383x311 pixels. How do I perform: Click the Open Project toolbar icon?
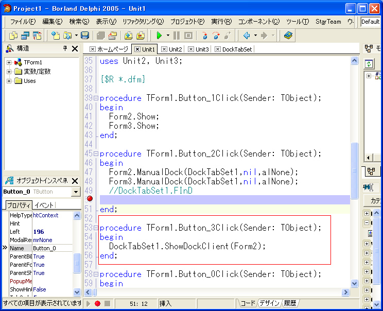[112, 36]
